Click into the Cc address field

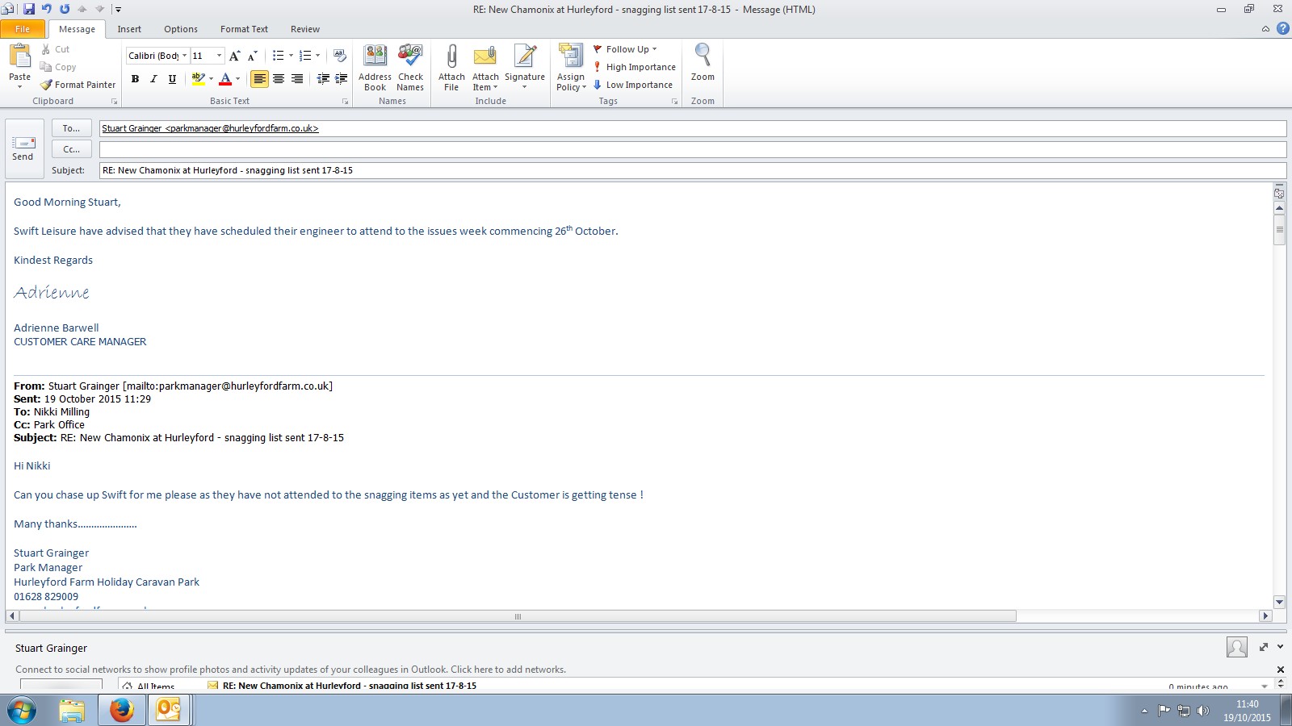[691, 149]
